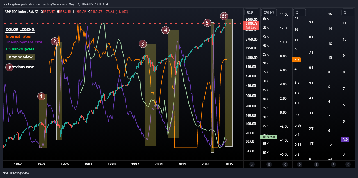
Task: Click 50K on the CMPNY scale
Action: tap(265, 81)
